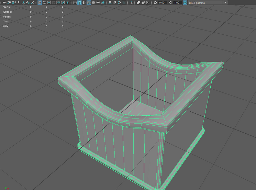The width and height of the screenshot is (256, 190).
Task: Click the Isolate Select icon
Action: click(131, 3)
